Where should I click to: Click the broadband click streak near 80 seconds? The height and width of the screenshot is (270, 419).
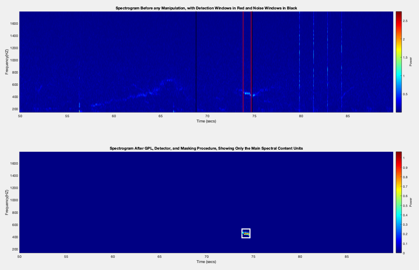tap(299, 62)
